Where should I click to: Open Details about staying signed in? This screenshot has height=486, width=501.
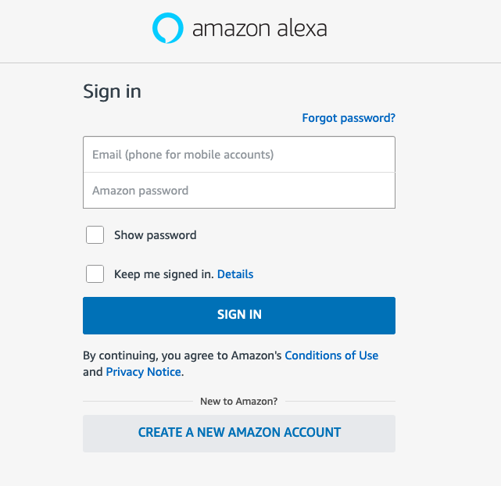(x=235, y=274)
